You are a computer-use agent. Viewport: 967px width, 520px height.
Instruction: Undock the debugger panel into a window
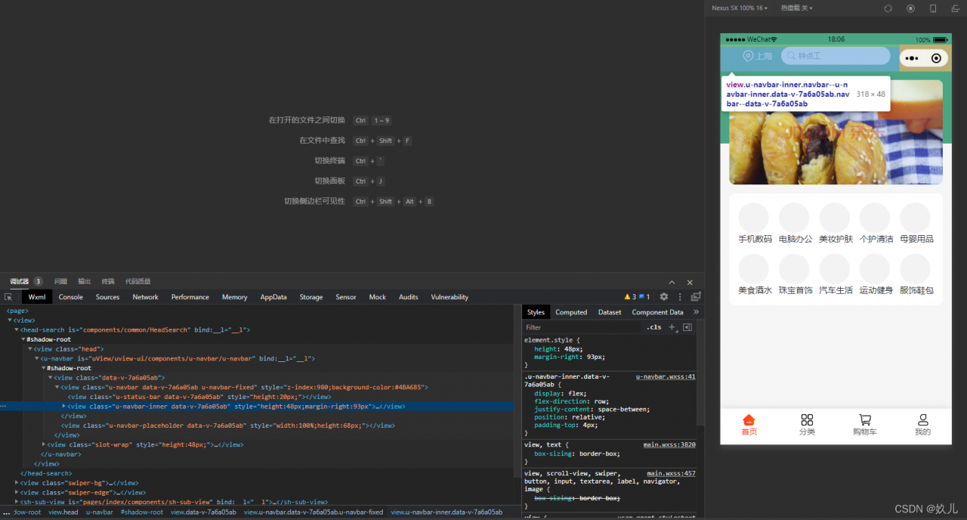(x=696, y=297)
